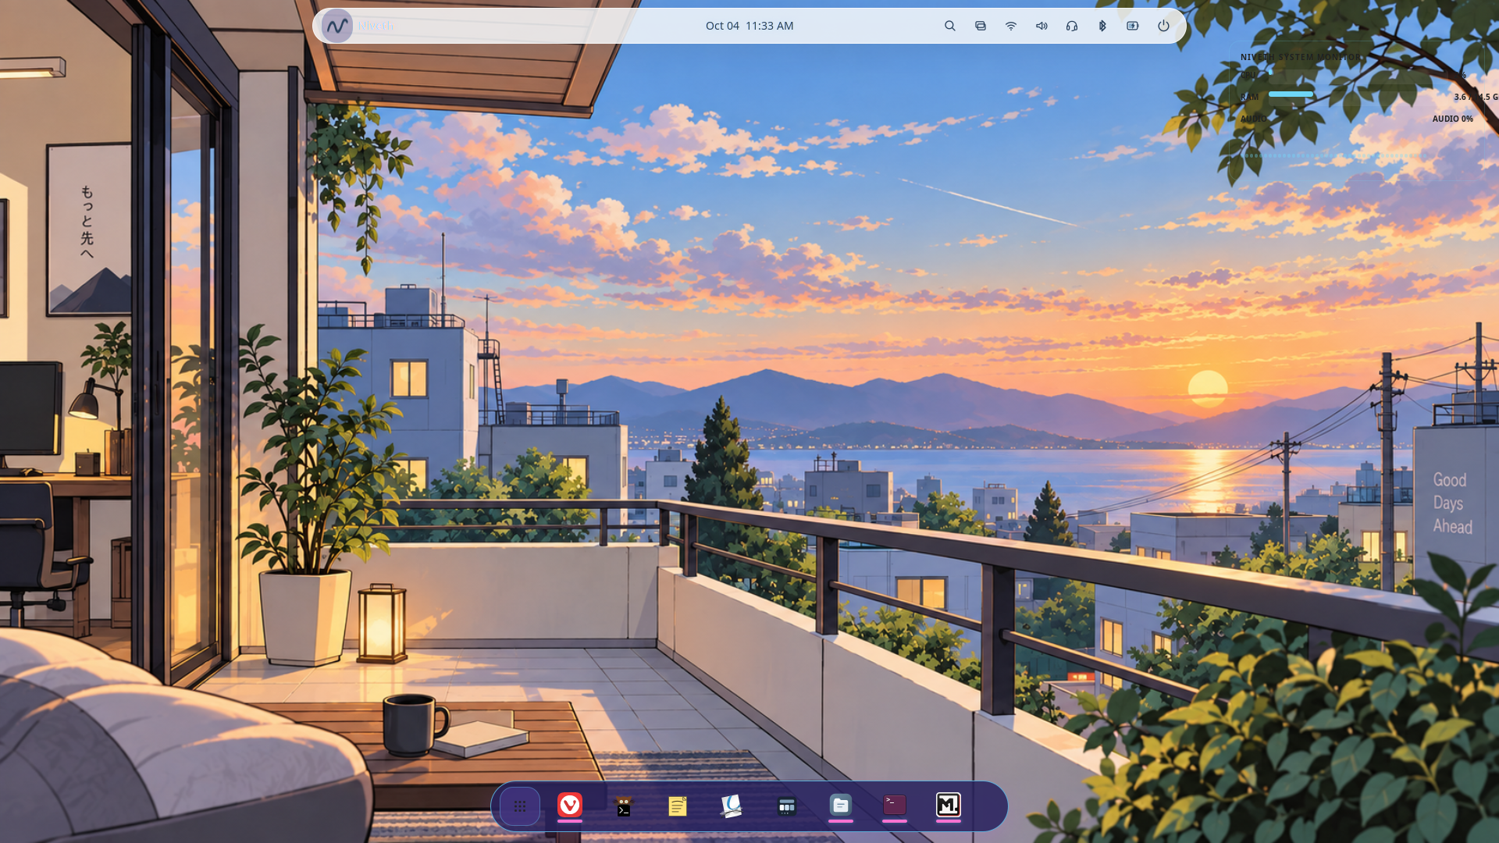Screen dimensions: 1499x843
Task: Open the dark dashboard widgets app in dock
Action: [786, 806]
